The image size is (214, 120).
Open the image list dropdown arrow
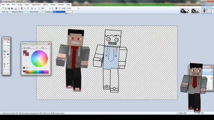click(x=213, y=9)
